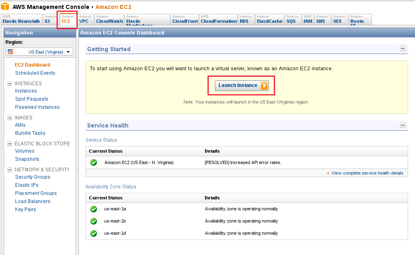Open the Region dropdown US East (Virginia)
Image resolution: width=415 pixels, height=255 pixels.
(x=39, y=52)
